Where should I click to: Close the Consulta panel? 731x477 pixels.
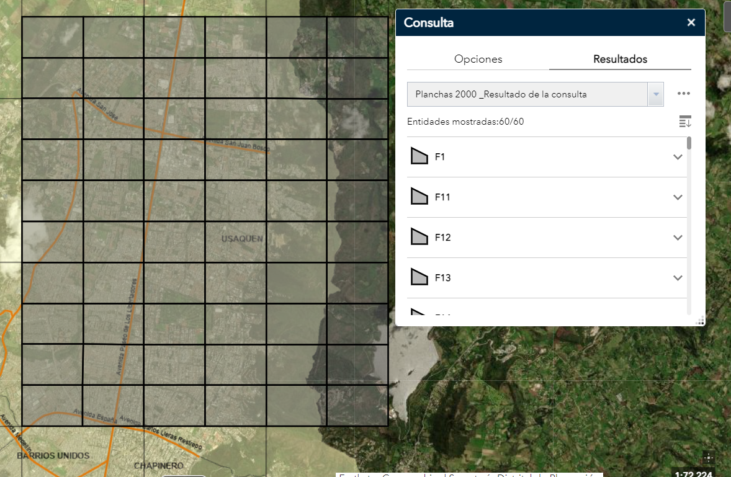point(691,23)
